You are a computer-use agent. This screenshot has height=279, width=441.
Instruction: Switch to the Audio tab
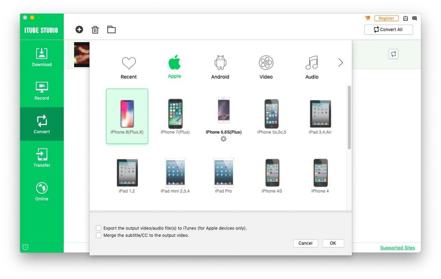point(312,67)
